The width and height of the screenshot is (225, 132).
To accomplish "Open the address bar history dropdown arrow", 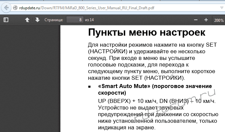I will 222,8.
